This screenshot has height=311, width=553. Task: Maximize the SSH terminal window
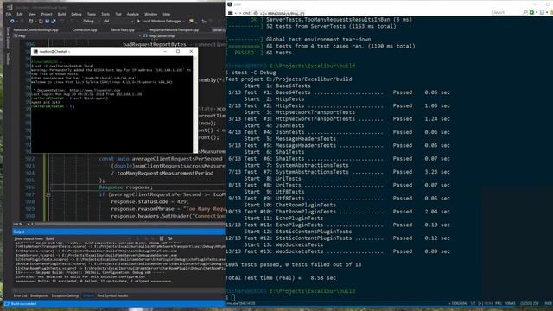pos(178,52)
